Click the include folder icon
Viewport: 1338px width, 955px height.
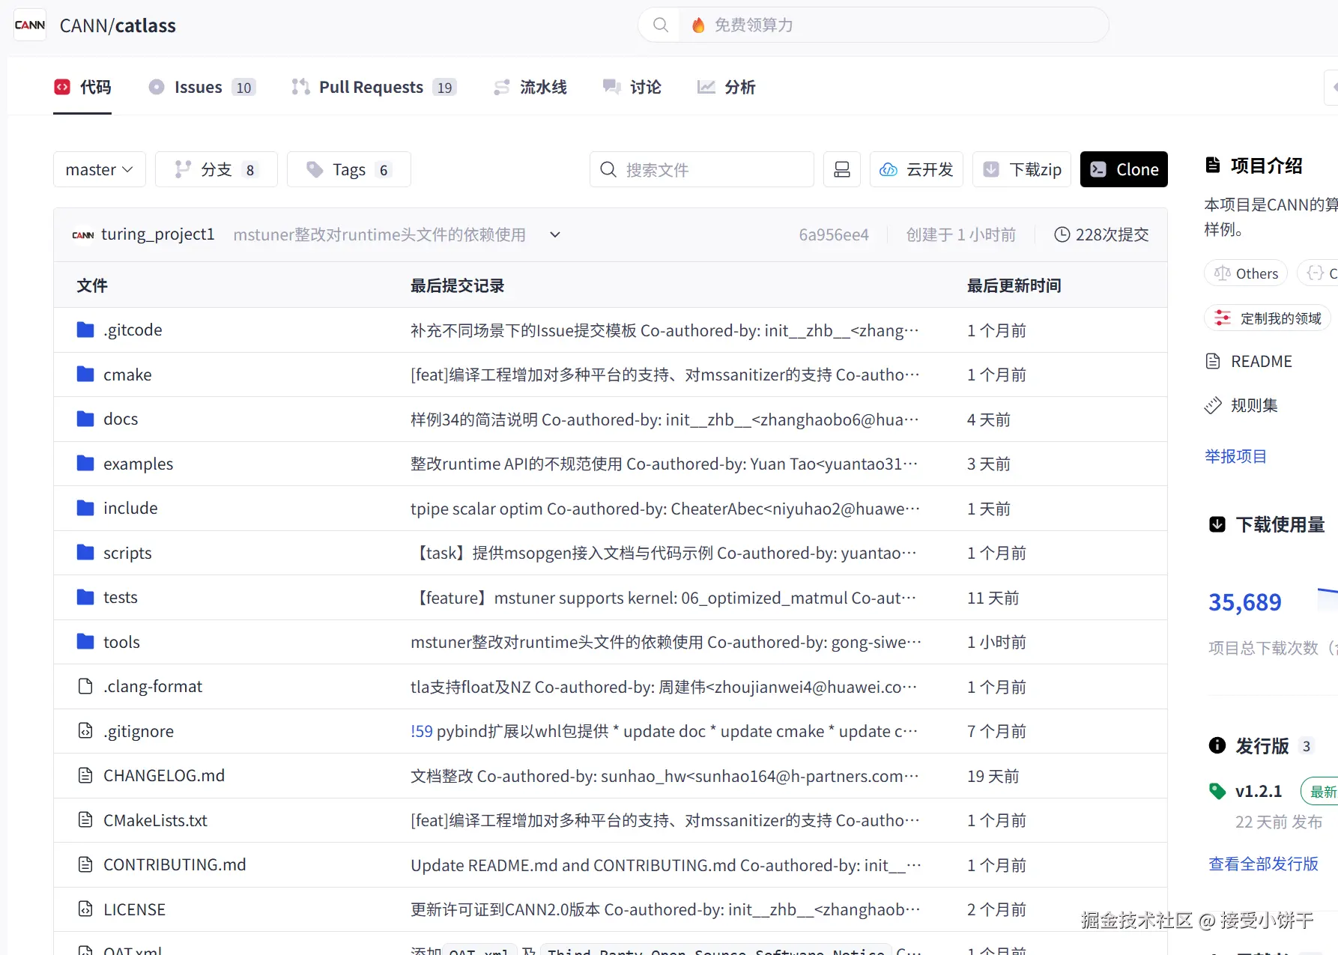tap(85, 508)
